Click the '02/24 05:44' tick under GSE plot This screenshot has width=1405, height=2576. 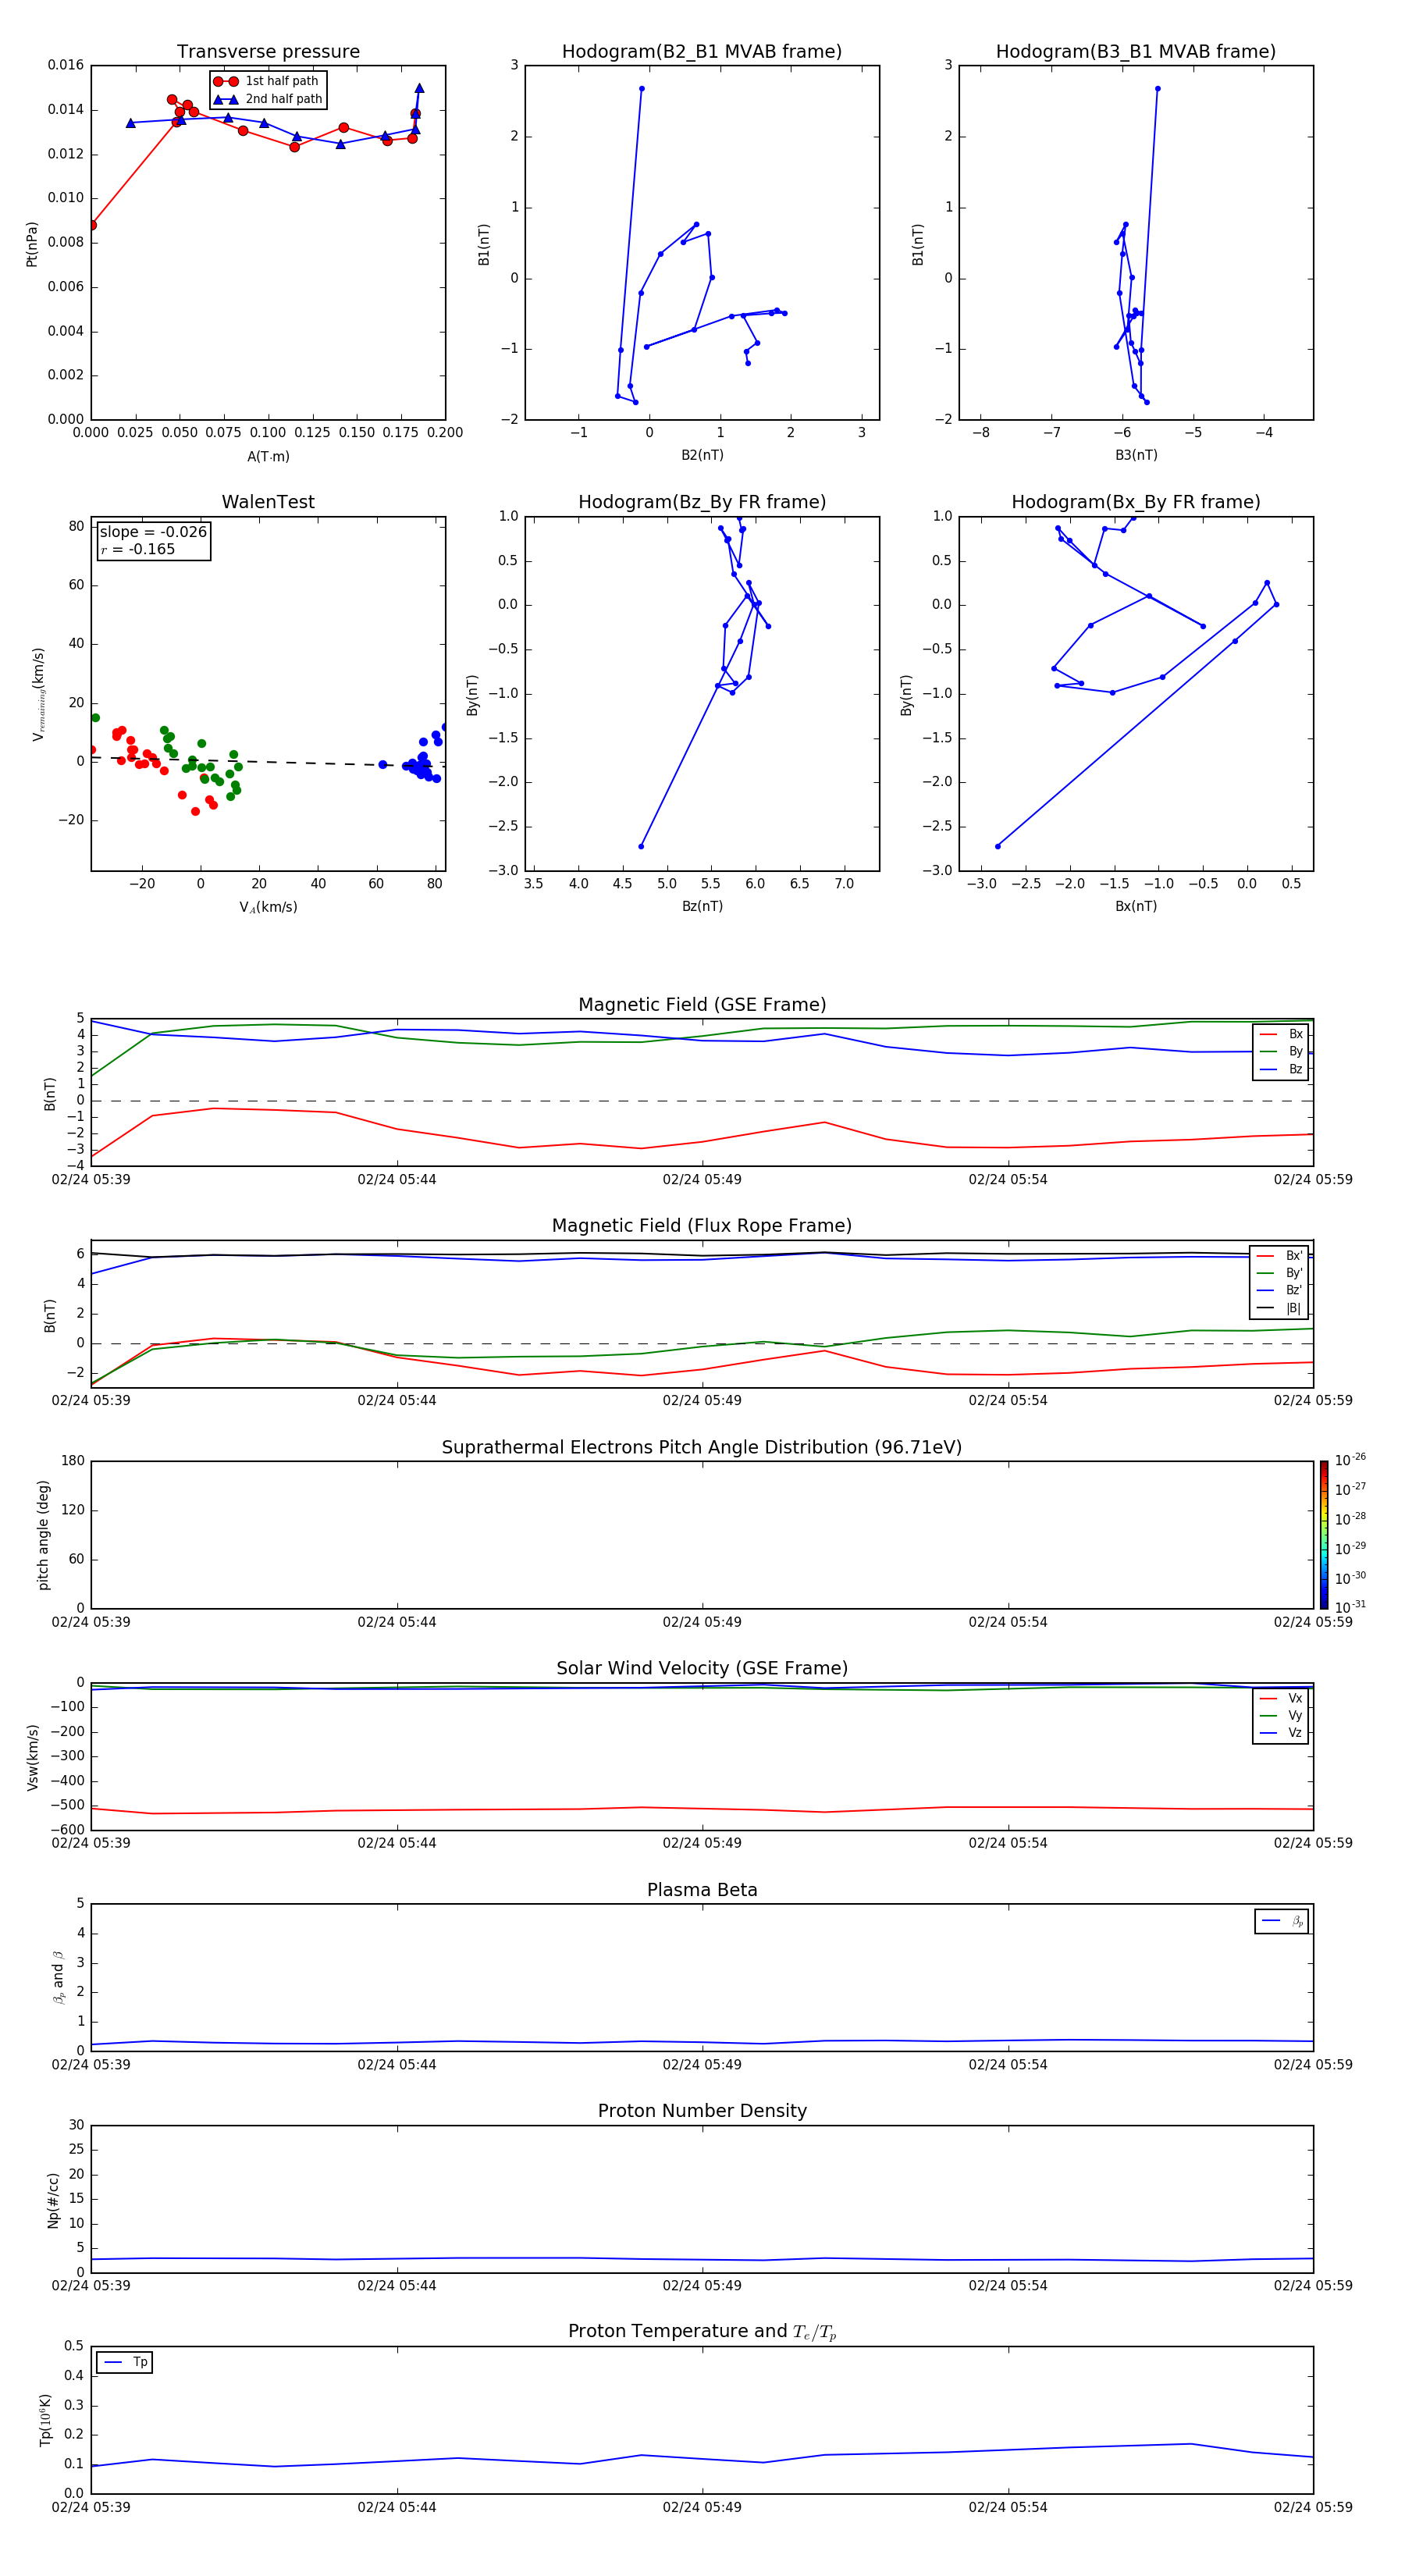[x=397, y=1179]
